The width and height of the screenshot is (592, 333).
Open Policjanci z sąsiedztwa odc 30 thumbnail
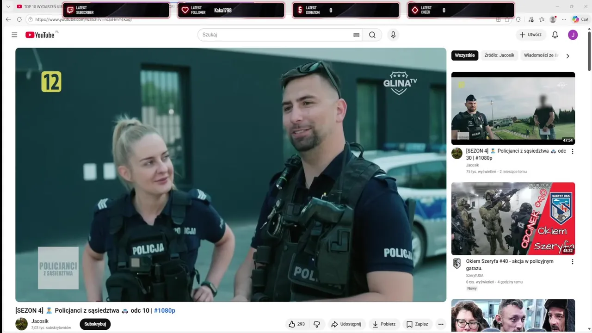tap(513, 108)
